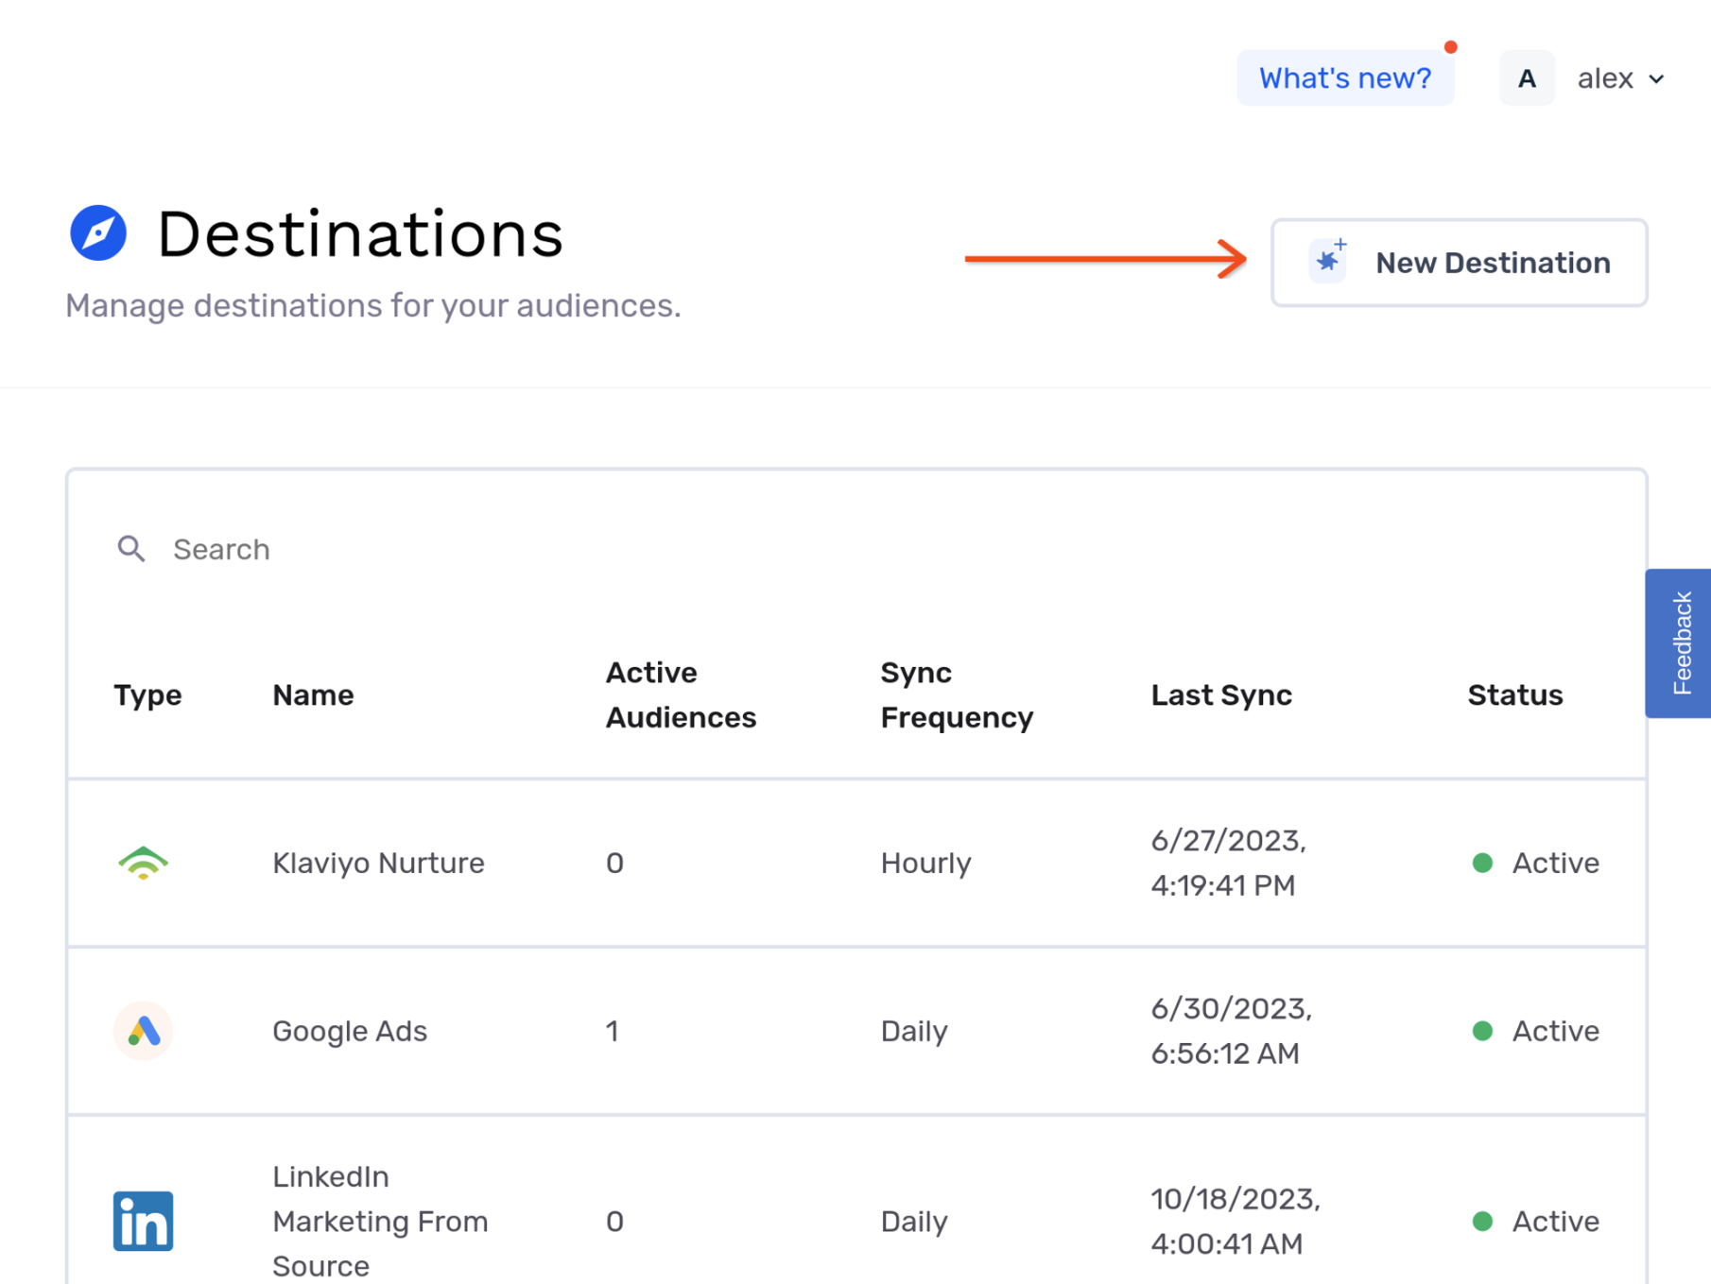Click Active status text for LinkedIn Marketing
This screenshot has width=1711, height=1284.
pyautogui.click(x=1555, y=1222)
